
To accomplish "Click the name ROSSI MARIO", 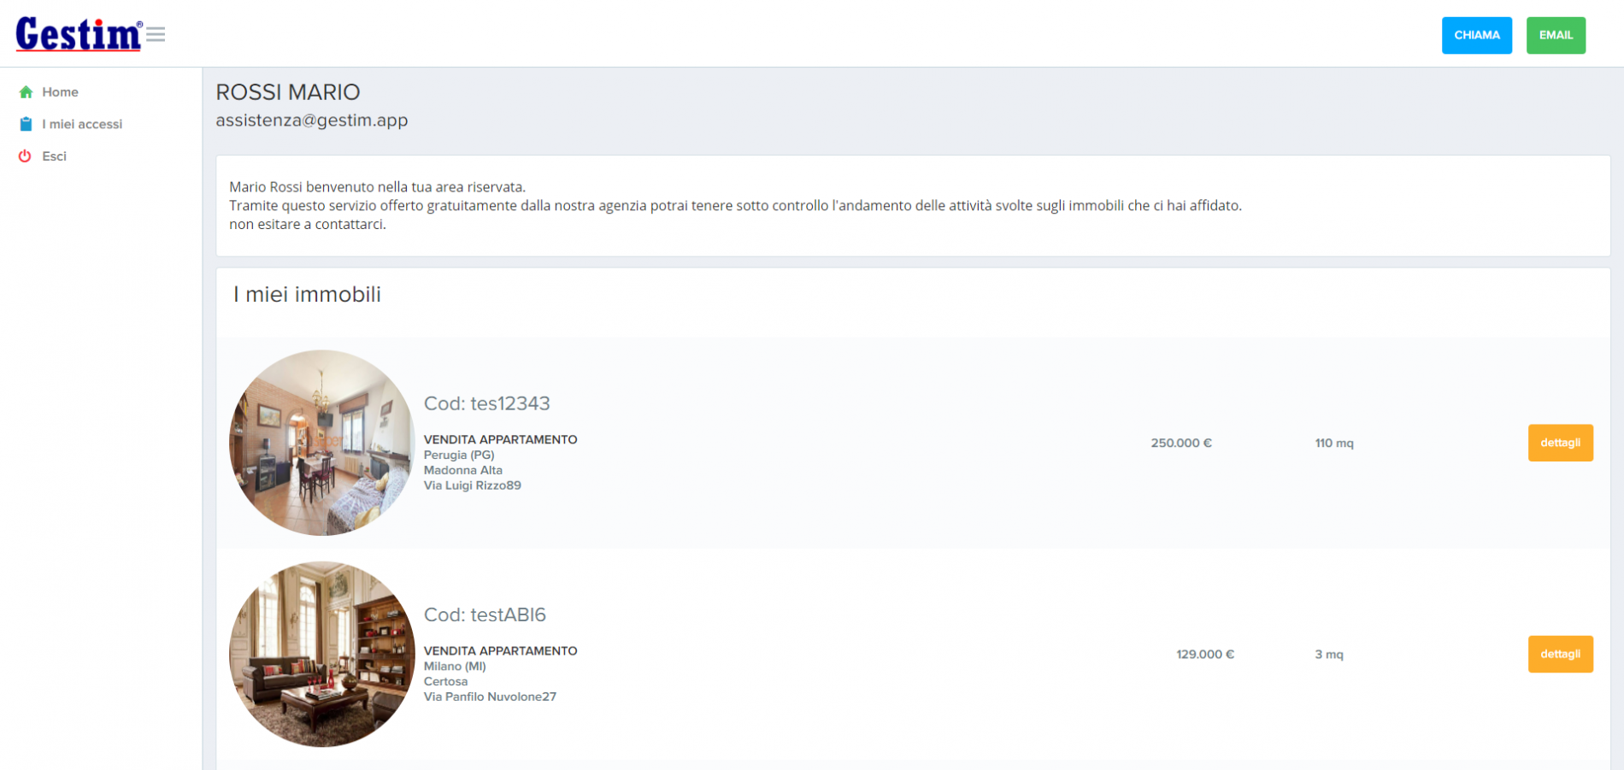I will click(288, 91).
